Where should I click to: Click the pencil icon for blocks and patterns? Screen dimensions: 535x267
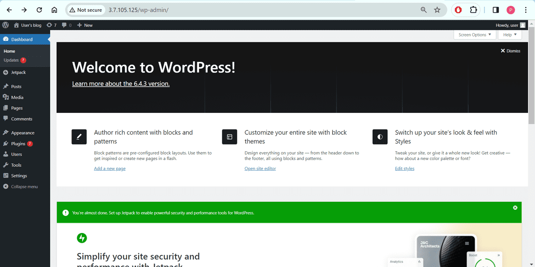(x=79, y=137)
